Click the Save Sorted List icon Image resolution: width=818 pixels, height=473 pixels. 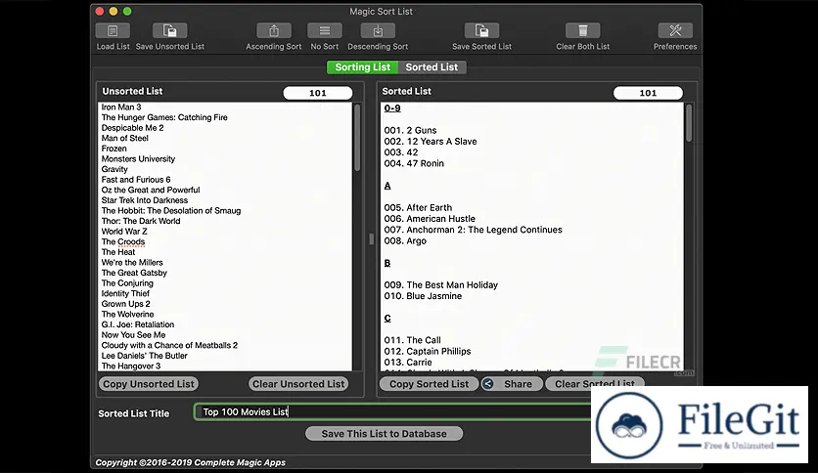481,30
